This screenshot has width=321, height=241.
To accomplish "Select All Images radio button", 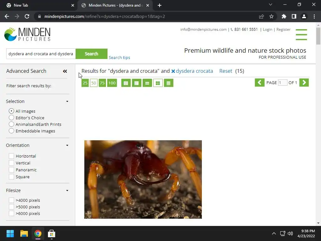I will click(x=12, y=111).
